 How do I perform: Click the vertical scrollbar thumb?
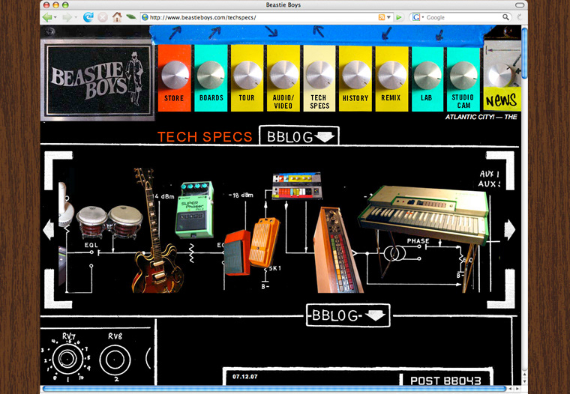pyautogui.click(x=524, y=53)
